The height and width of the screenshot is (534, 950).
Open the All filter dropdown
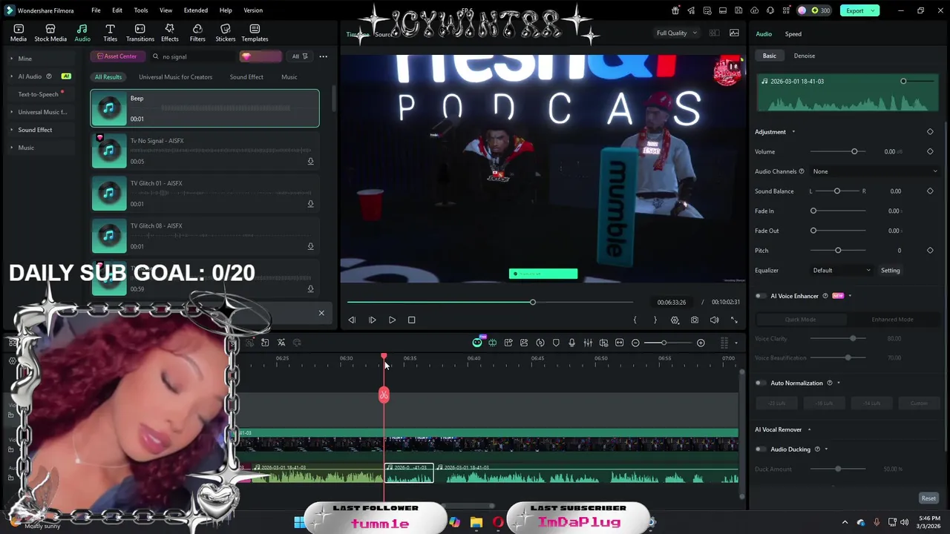click(x=300, y=56)
